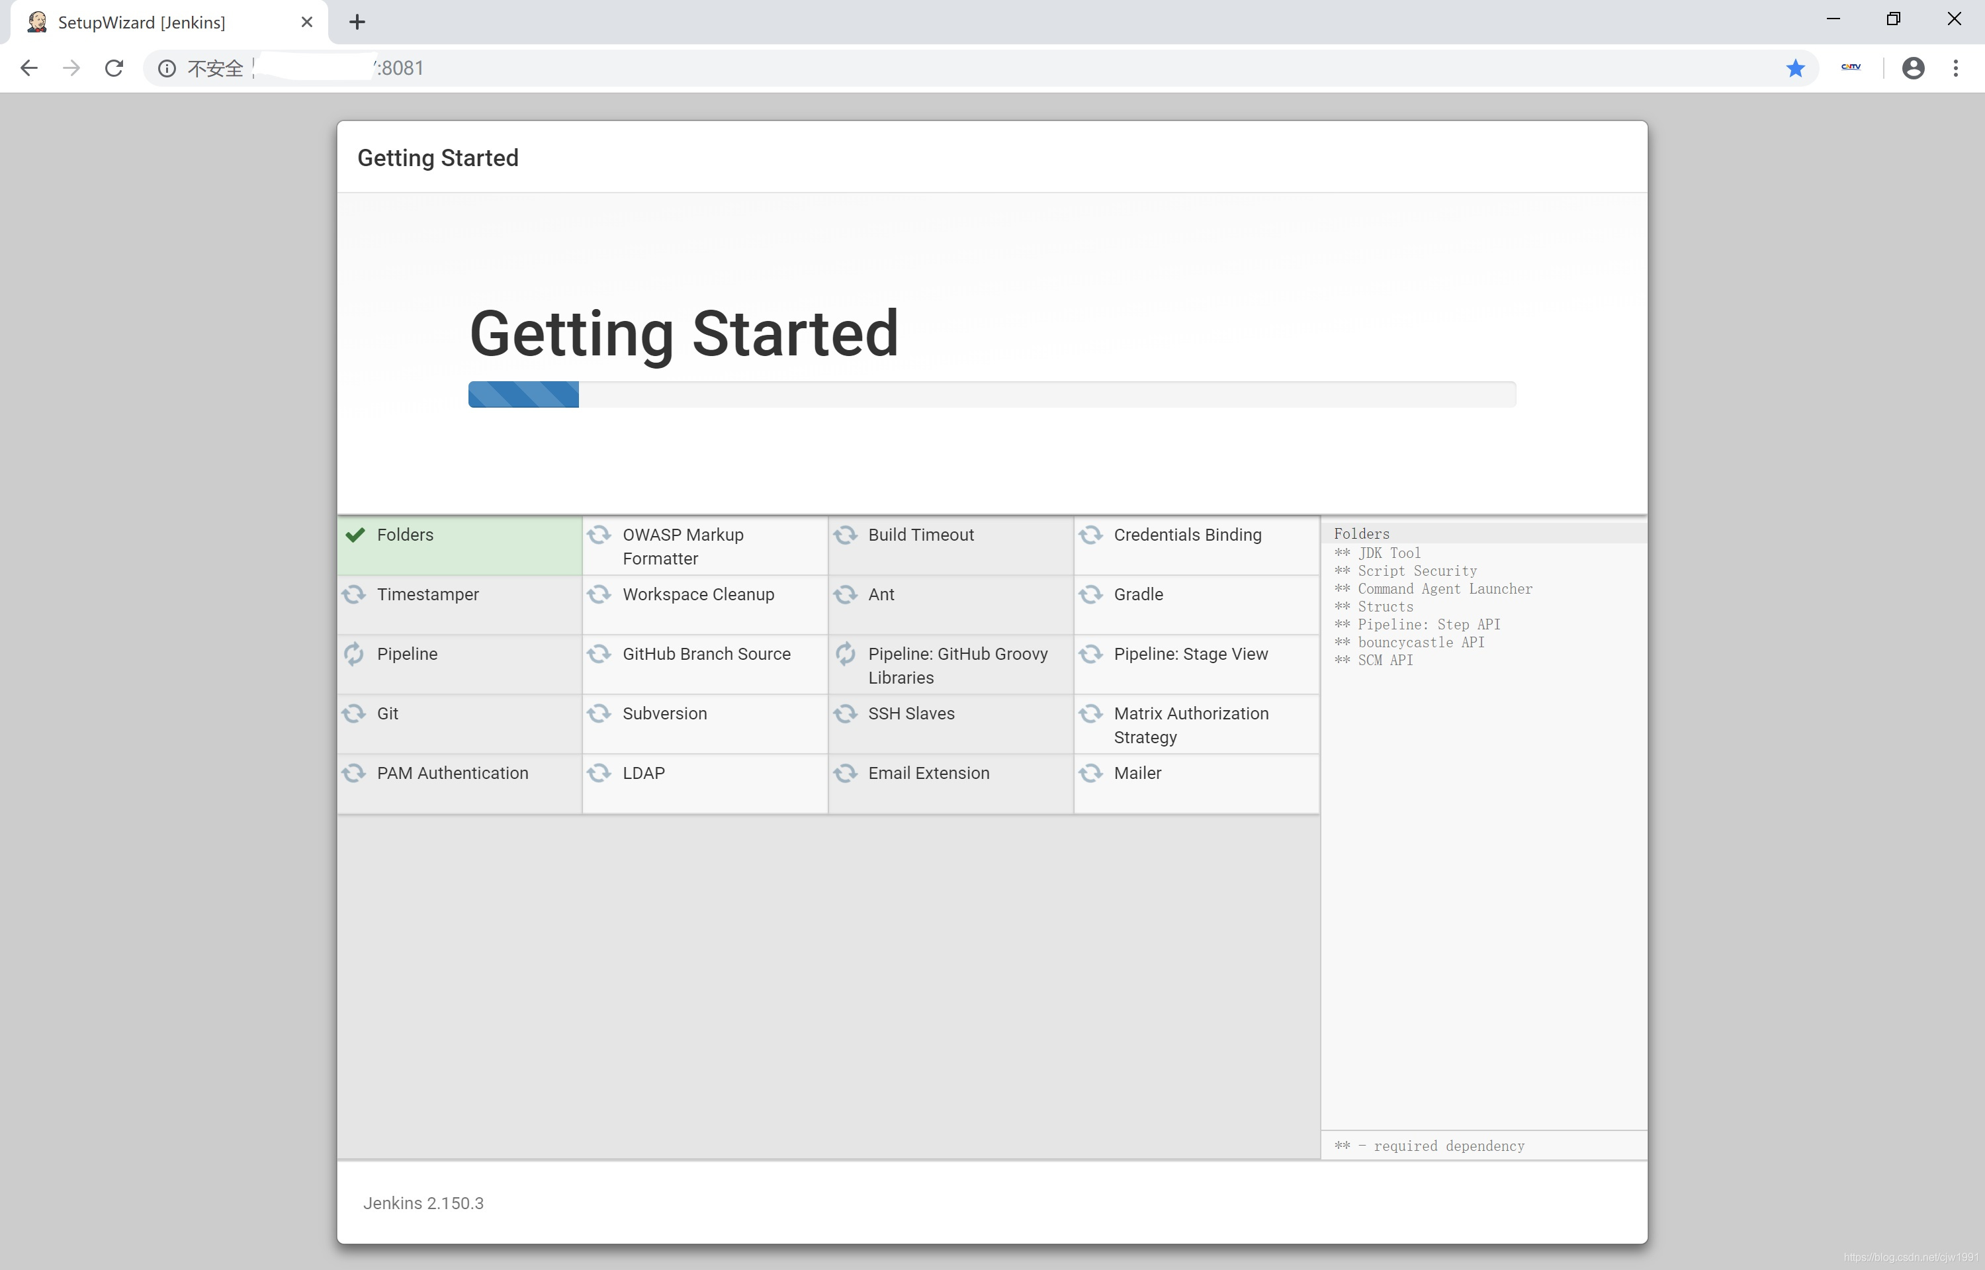
Task: Click the Subversion plugin label
Action: (664, 713)
